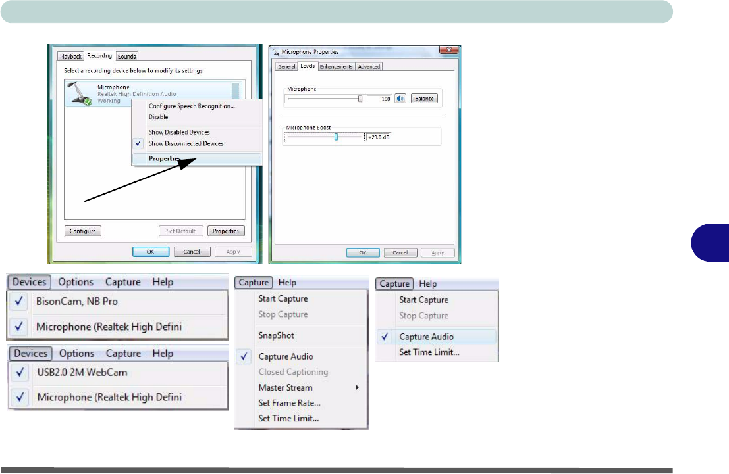This screenshot has height=474, width=729.
Task: Open the Capture menu above SnapShot item
Action: coord(254,282)
